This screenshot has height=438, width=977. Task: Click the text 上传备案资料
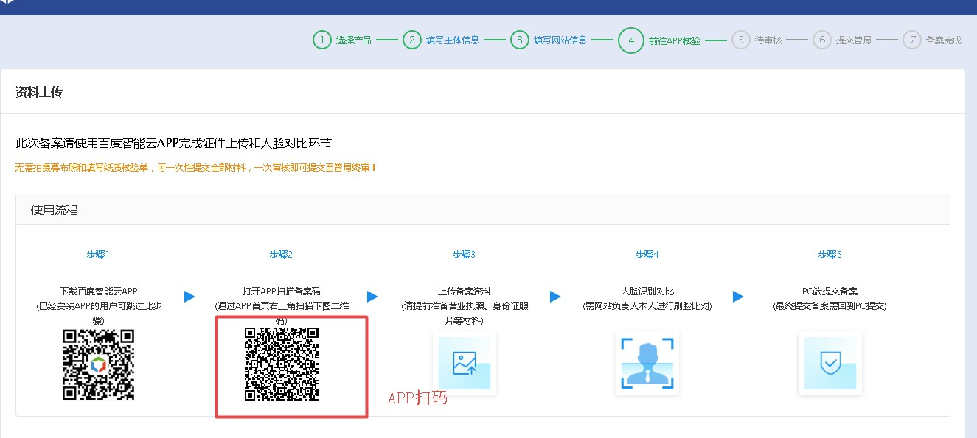coord(464,292)
